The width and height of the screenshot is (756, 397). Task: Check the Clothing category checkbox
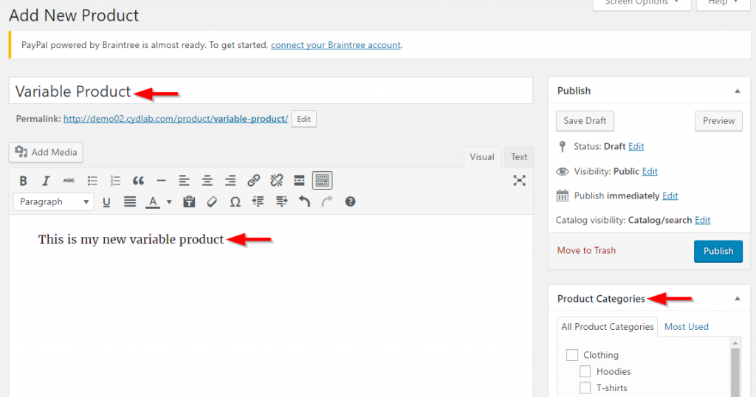pos(572,355)
